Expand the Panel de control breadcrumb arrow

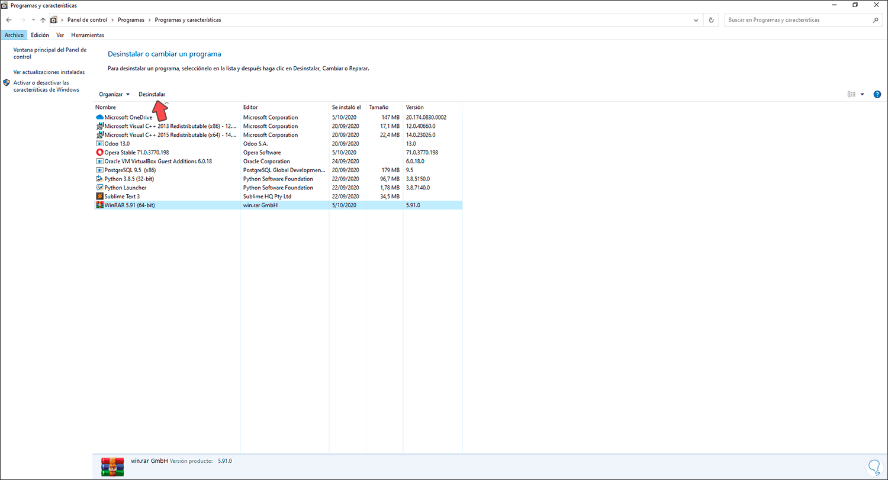tap(112, 20)
